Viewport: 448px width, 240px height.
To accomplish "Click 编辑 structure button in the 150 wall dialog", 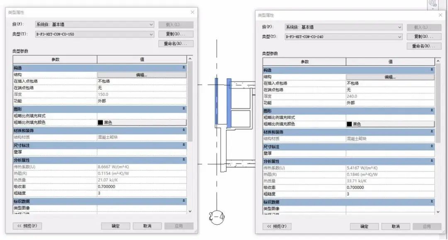I will pyautogui.click(x=142, y=75).
